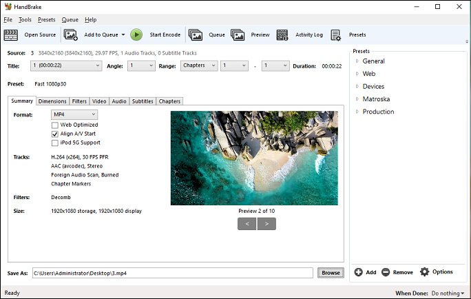
Task: Click the Start Encode label
Action: click(165, 35)
